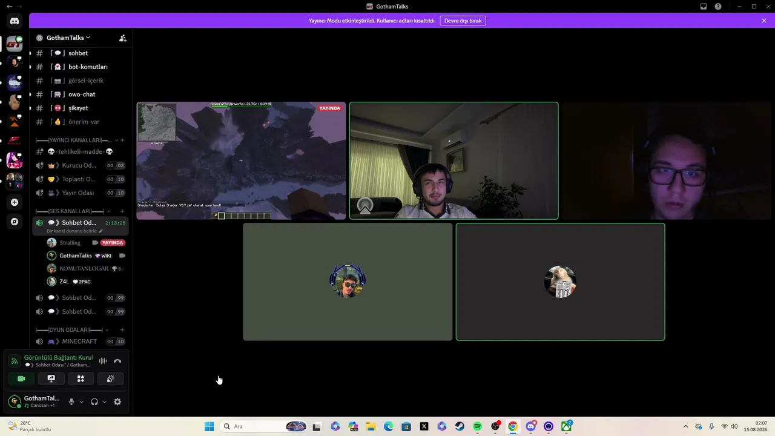Select the GothamTalks GT server icon
This screenshot has height=436, width=775.
coord(15,44)
